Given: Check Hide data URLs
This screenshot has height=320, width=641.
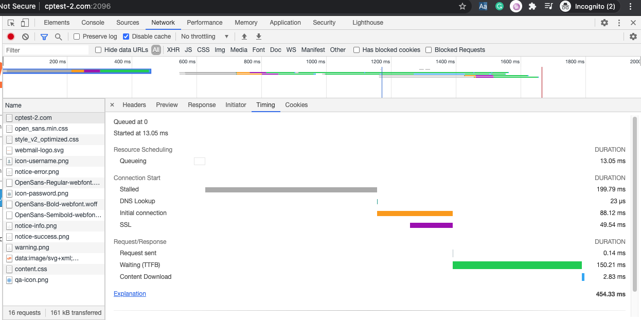Looking at the screenshot, I should click(x=98, y=49).
